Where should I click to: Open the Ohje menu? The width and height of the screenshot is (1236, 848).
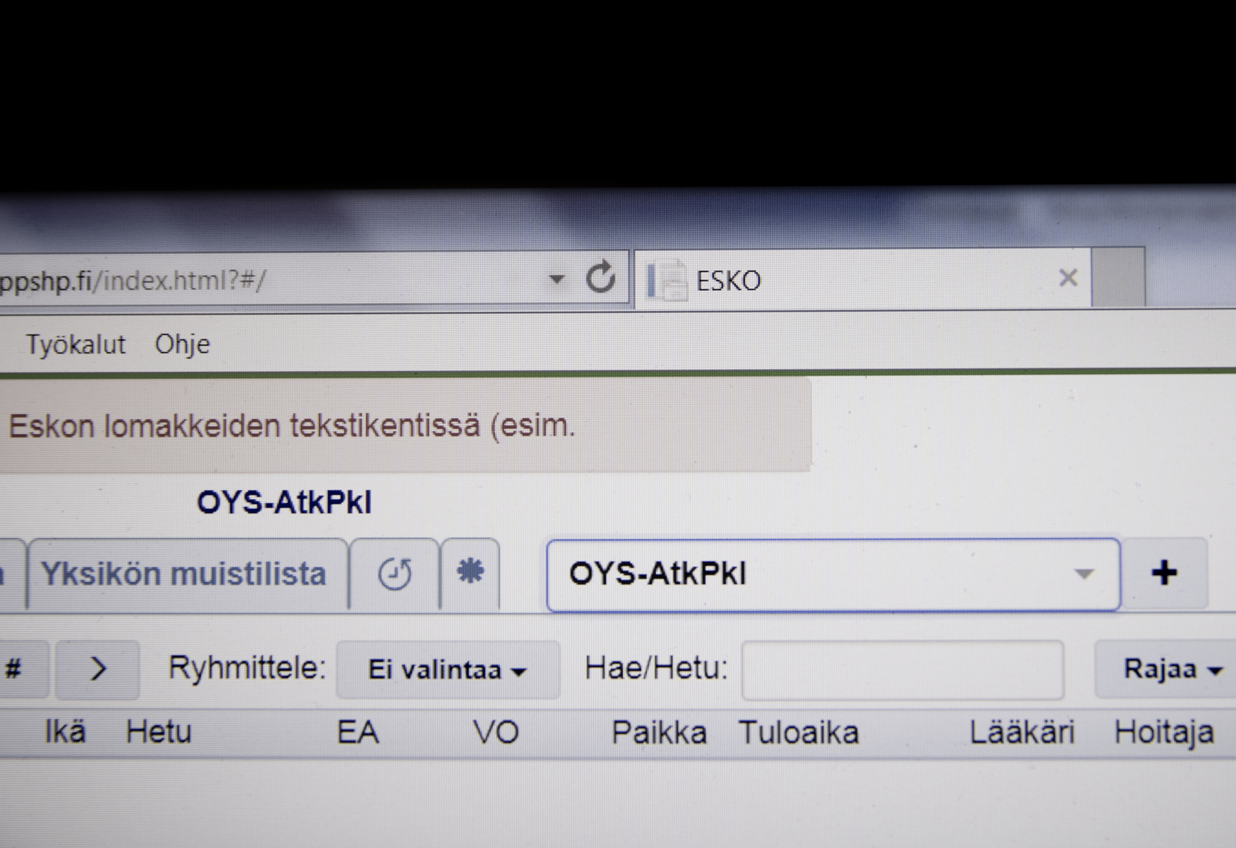tap(182, 345)
